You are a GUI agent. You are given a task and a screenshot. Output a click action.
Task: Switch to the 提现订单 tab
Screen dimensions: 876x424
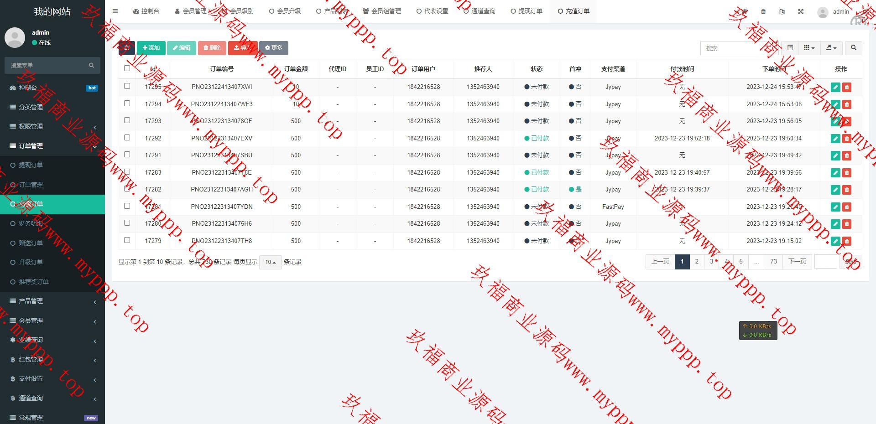point(527,11)
